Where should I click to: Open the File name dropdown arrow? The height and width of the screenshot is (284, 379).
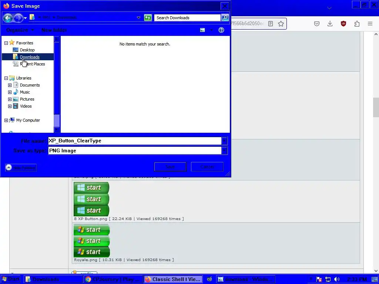click(224, 141)
